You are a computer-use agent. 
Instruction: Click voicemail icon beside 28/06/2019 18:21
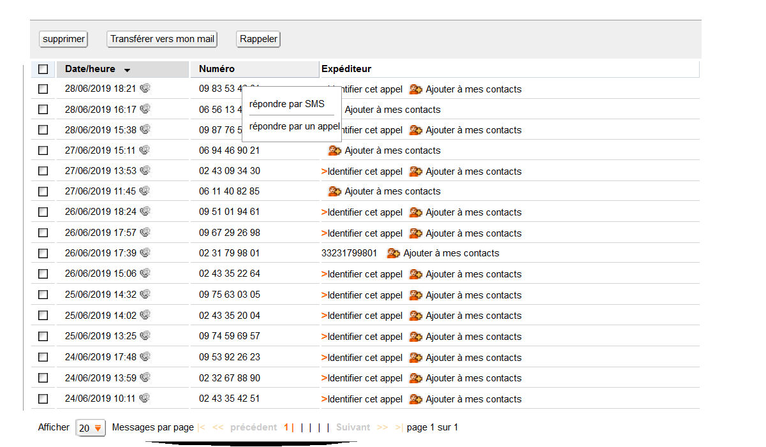pyautogui.click(x=145, y=89)
